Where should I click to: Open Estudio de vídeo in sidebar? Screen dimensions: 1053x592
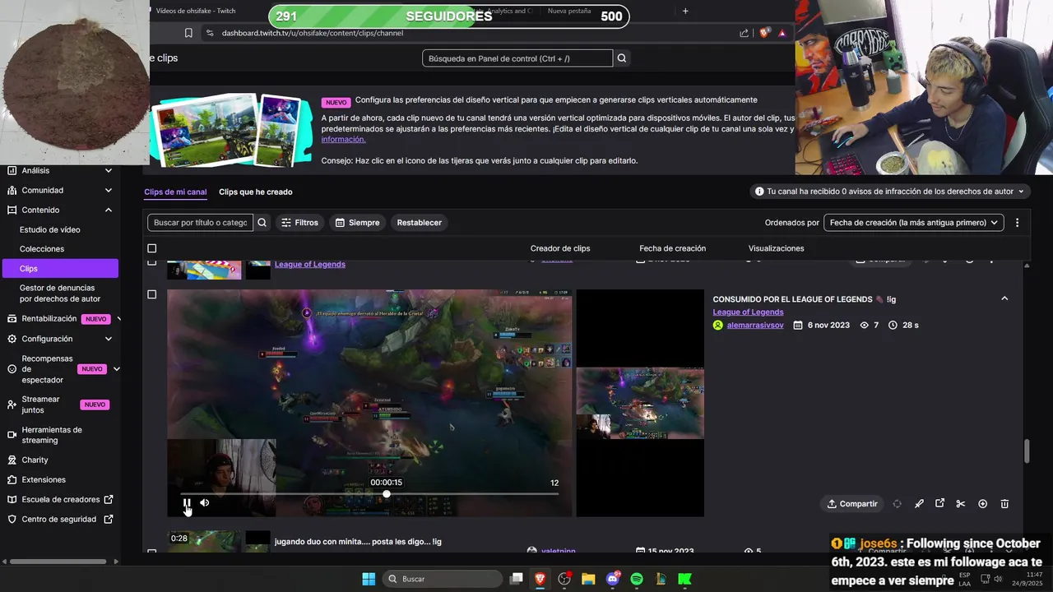[50, 229]
